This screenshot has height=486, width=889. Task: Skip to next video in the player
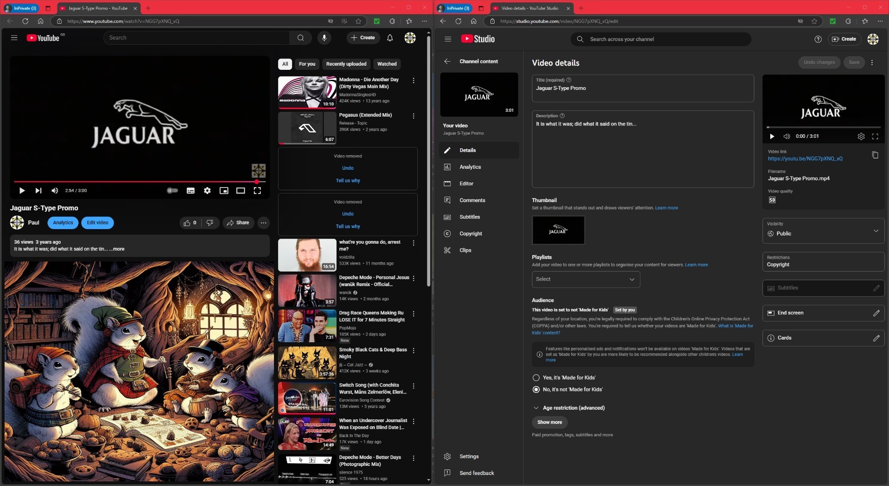tap(38, 191)
